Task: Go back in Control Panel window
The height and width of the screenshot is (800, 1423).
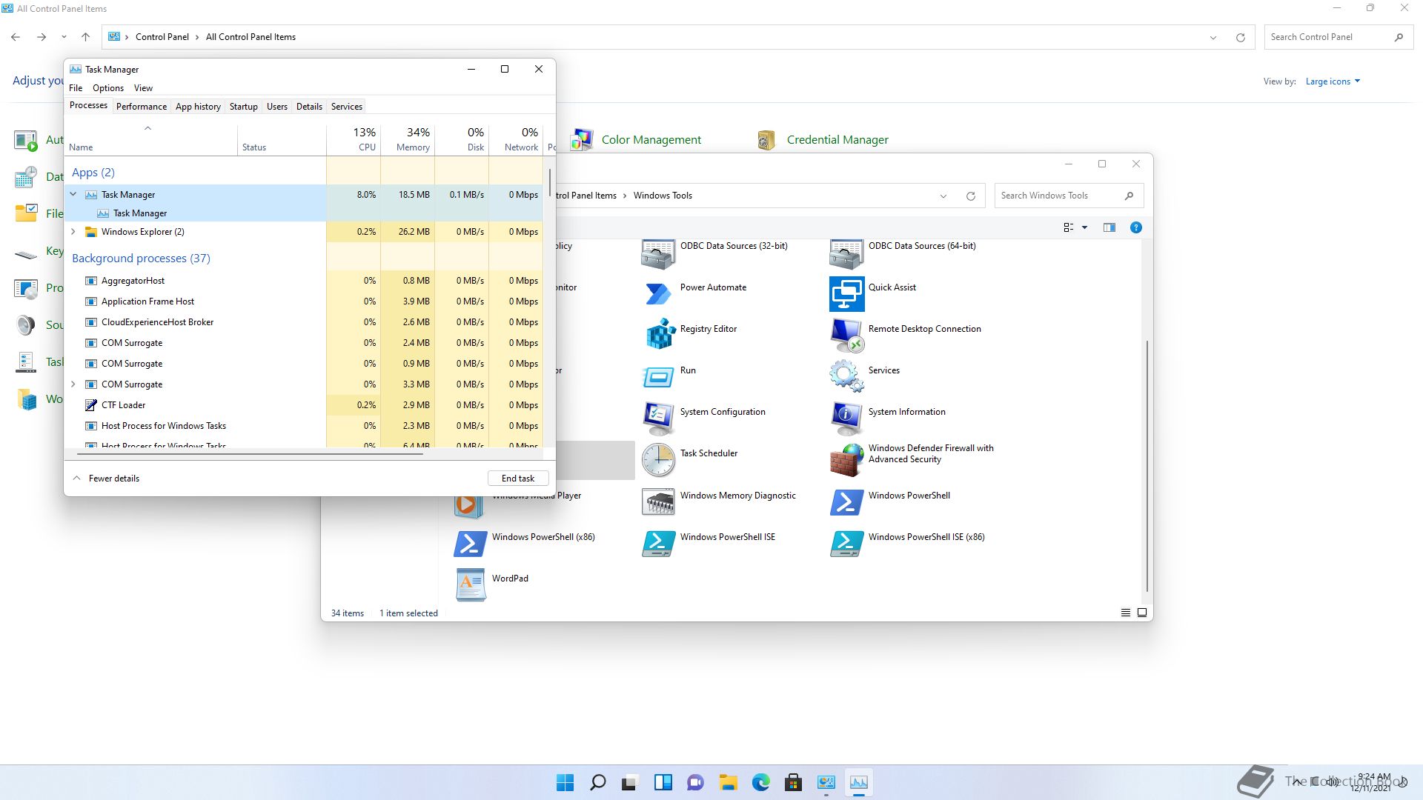Action: point(16,37)
